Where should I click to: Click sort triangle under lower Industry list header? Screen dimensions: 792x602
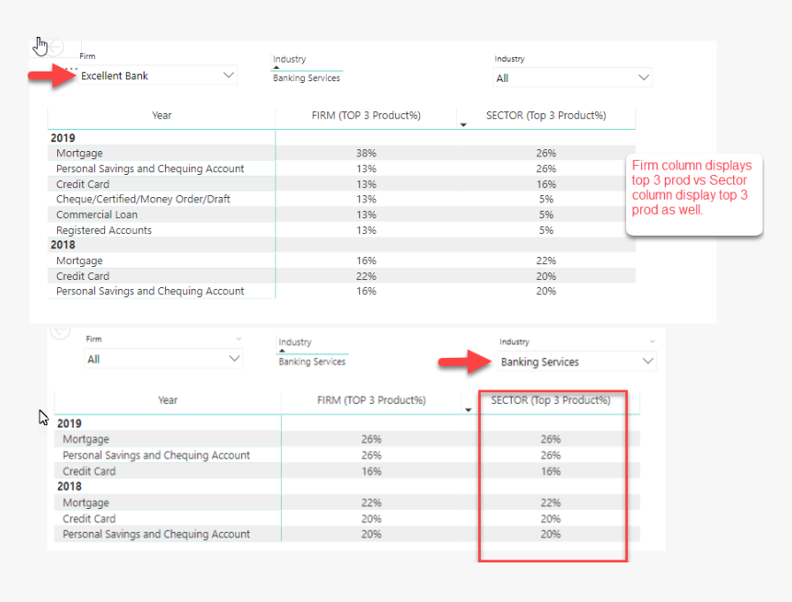pos(282,351)
